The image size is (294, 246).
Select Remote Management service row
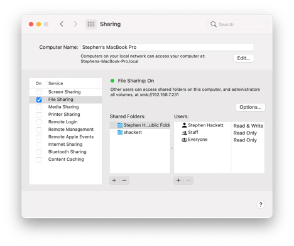coord(65,130)
